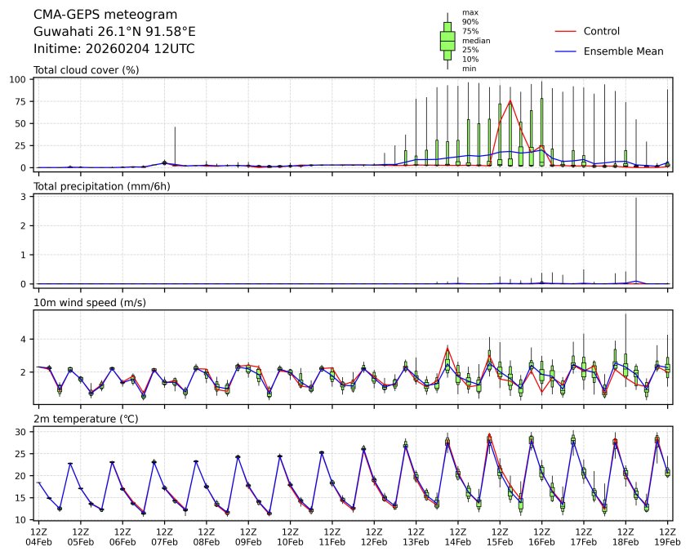Click the blue Ensemble Mean legend line

coord(566,51)
